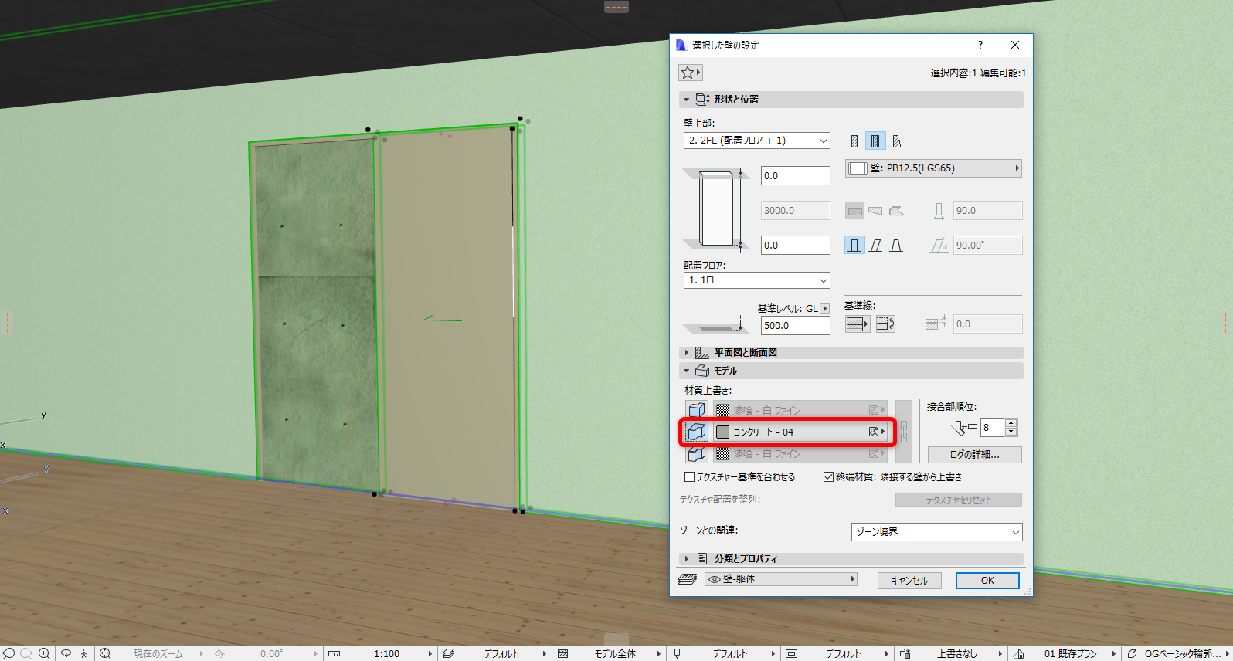The height and width of the screenshot is (661, 1233).
Task: Open 壁上部 2FL dropdown
Action: 757,141
